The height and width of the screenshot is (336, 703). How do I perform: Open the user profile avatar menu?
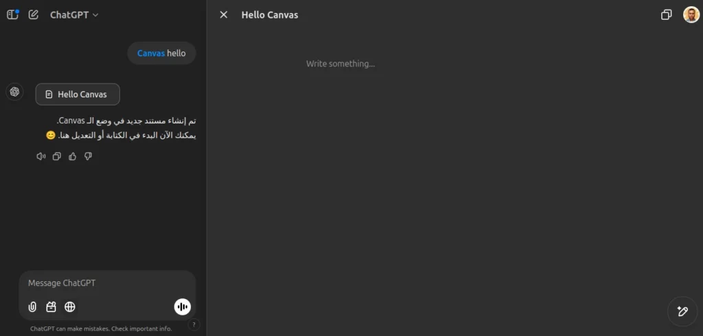click(691, 14)
